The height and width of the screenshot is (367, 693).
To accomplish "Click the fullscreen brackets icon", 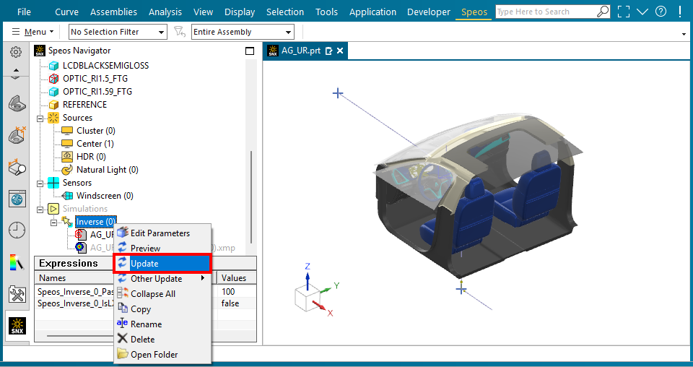I will coord(624,12).
